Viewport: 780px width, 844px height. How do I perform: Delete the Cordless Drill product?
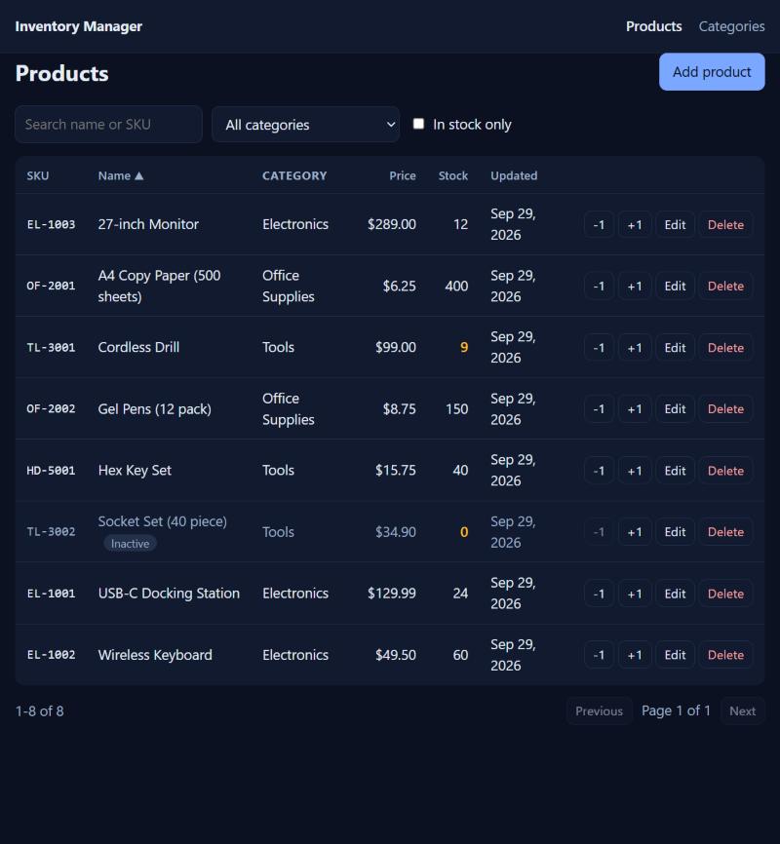[x=725, y=348]
